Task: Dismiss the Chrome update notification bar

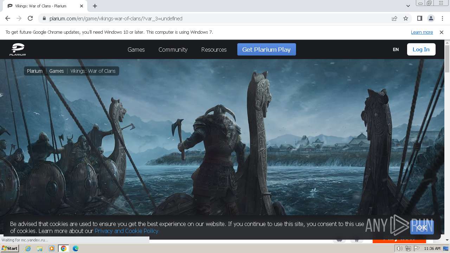Action: coord(442,32)
